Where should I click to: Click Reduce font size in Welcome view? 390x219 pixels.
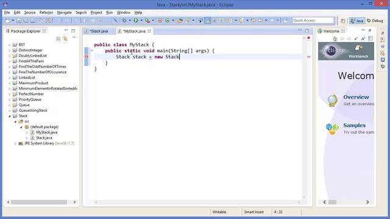point(356,39)
